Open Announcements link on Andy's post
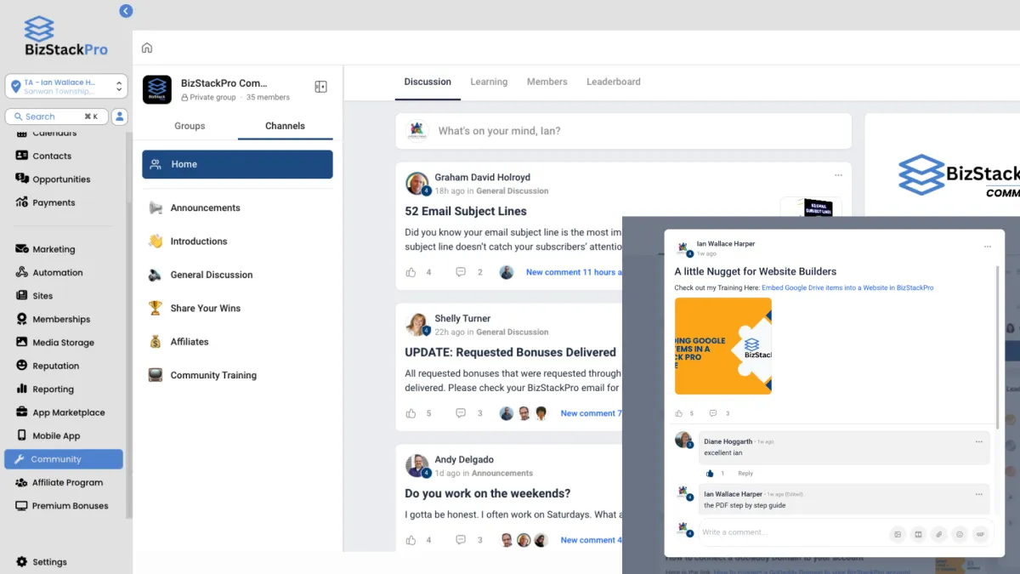This screenshot has height=574, width=1020. (x=502, y=473)
